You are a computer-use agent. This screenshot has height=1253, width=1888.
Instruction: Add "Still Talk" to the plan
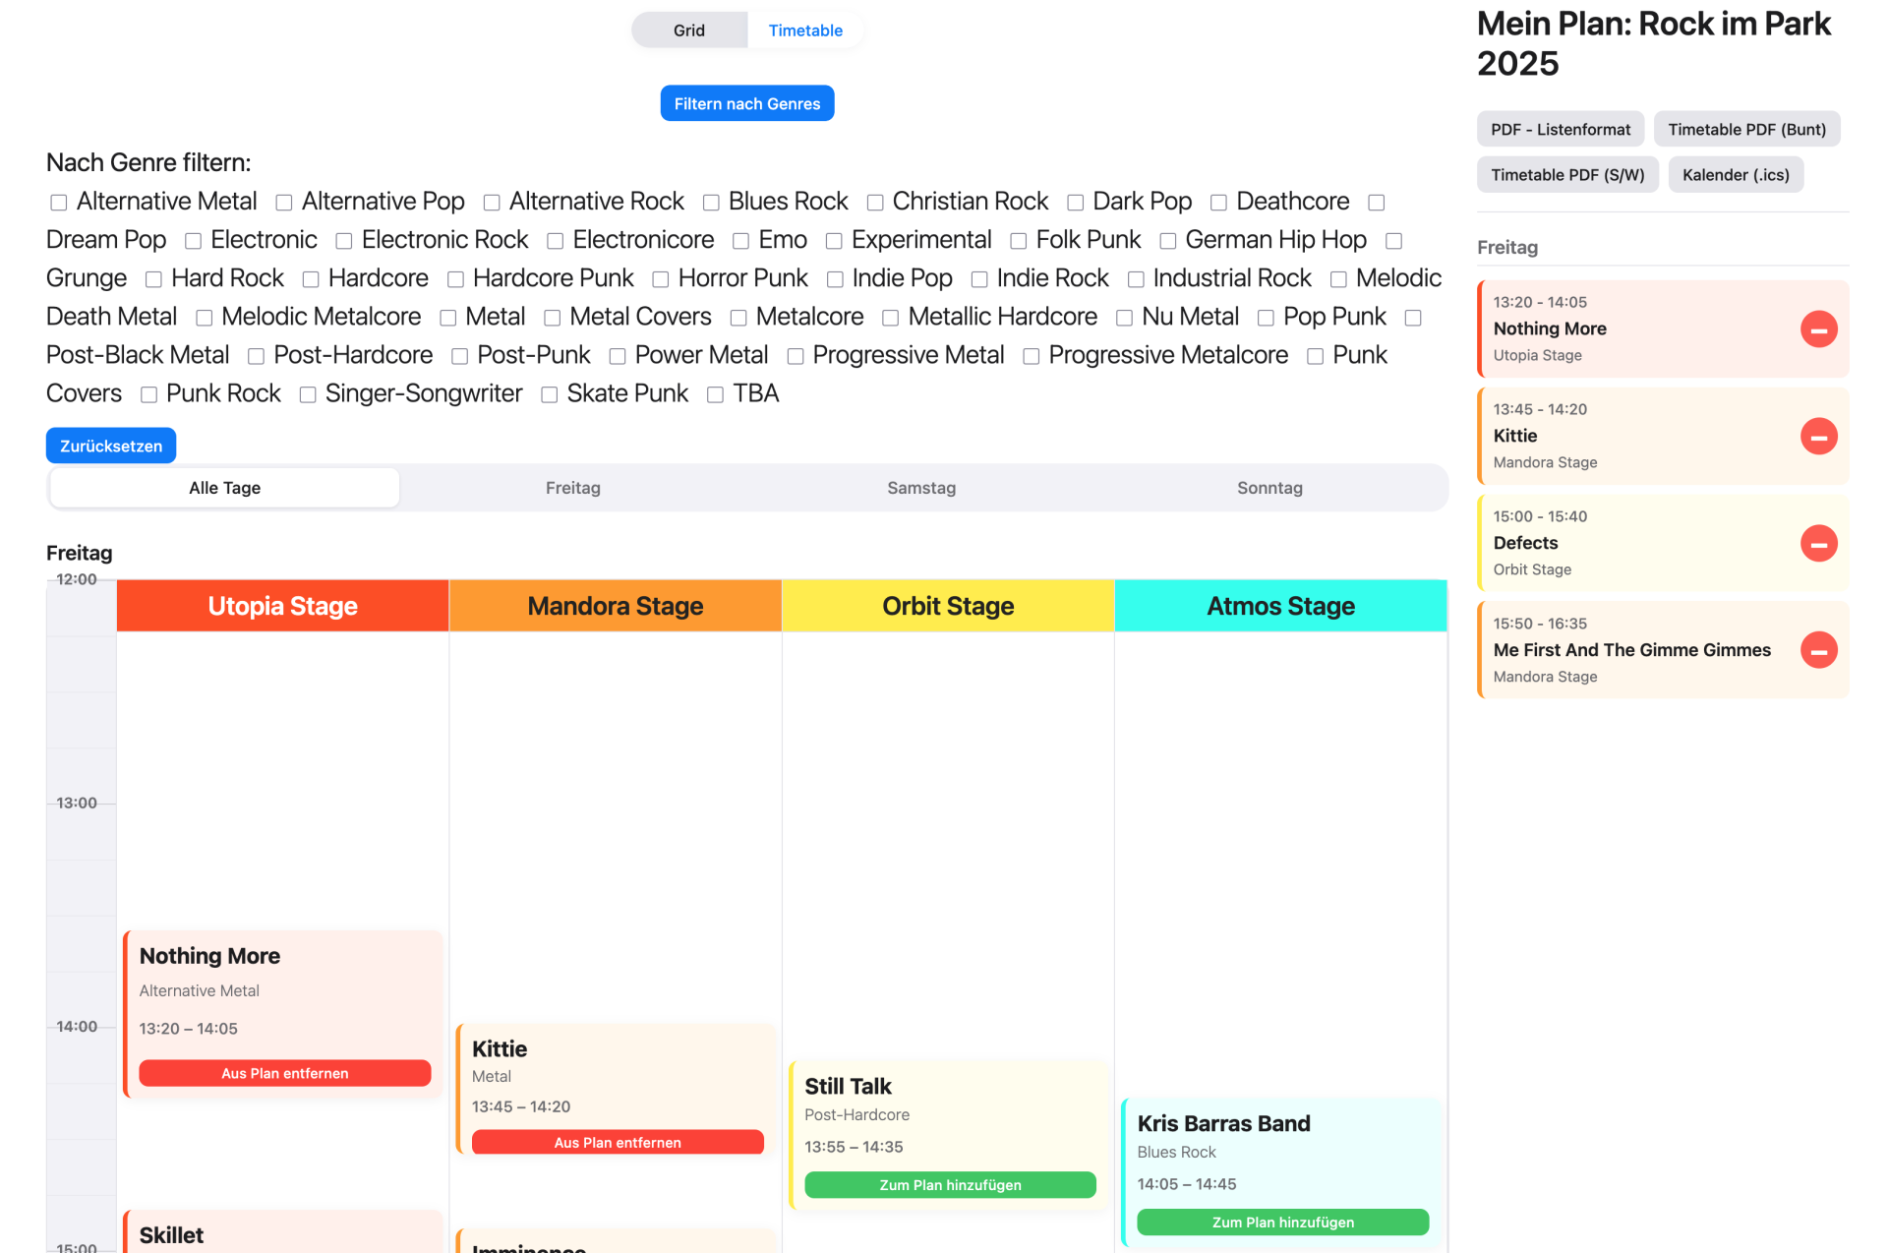point(949,1184)
